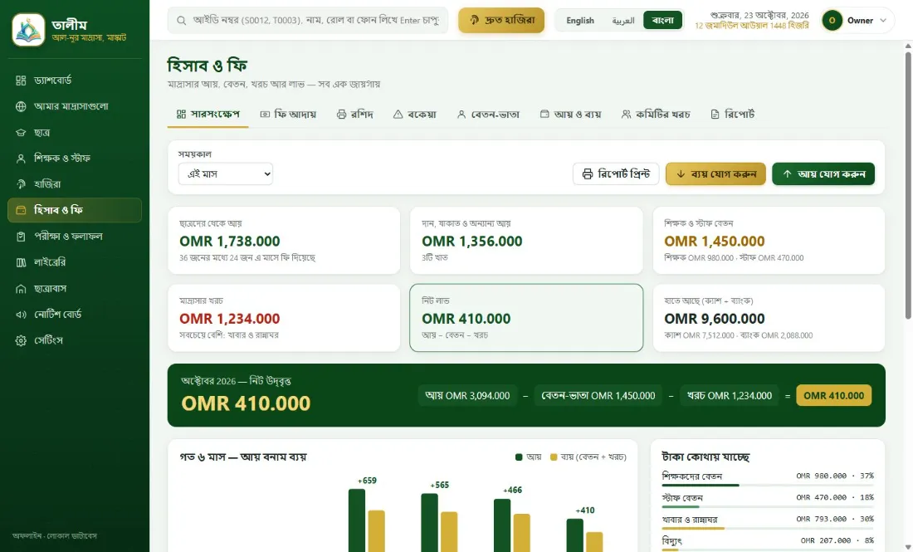Screen dimensions: 913x552
Task: Open the সারসংক্ষেপ tab
Action: pyautogui.click(x=207, y=114)
